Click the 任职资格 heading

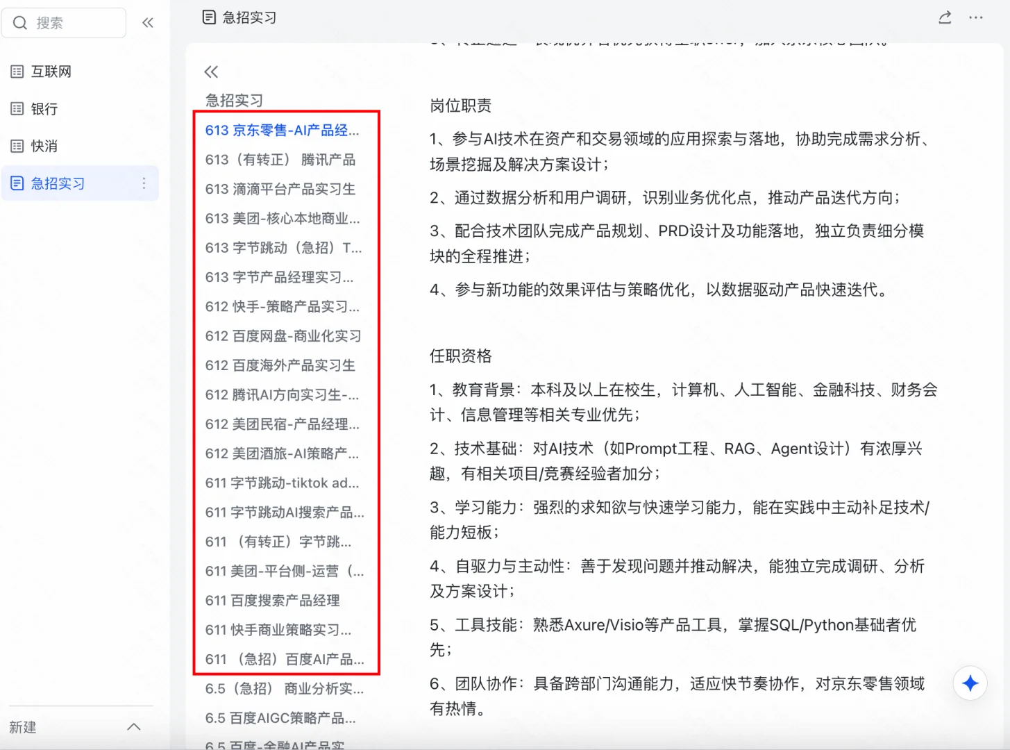(461, 356)
